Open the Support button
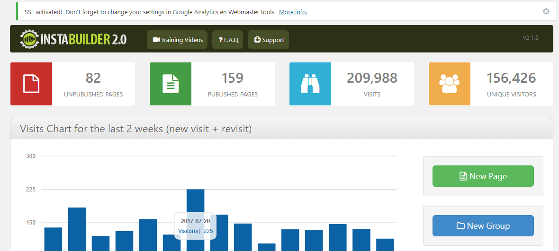Image resolution: width=559 pixels, height=251 pixels. coord(268,40)
